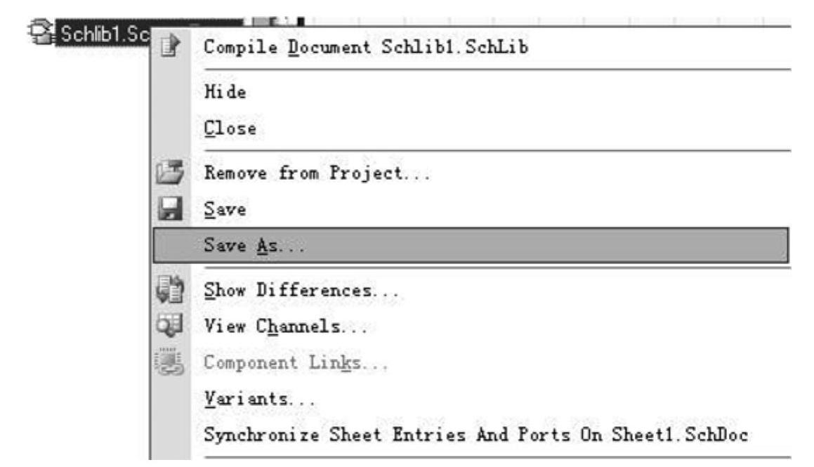Open View Channels... from the menu
Image resolution: width=814 pixels, height=467 pixels.
pos(285,327)
